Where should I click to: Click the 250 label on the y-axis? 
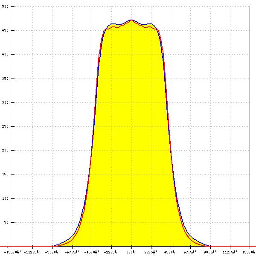click(5, 127)
